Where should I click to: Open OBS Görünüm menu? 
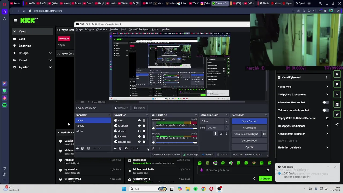102,29
